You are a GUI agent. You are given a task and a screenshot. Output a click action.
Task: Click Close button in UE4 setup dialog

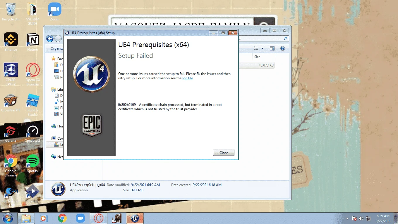[x=224, y=153]
